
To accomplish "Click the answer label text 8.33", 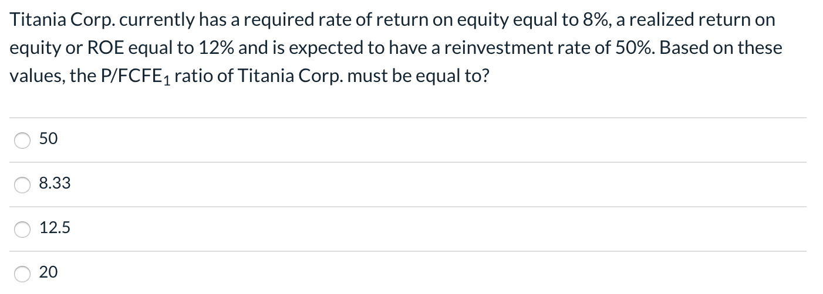I will pos(55,184).
